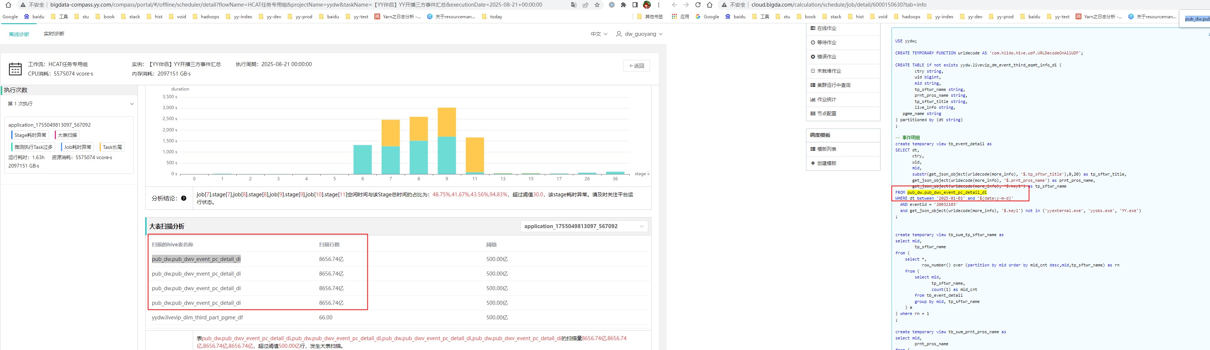The height and width of the screenshot is (350, 1210).
Task: Click yydw.livevip_dim_third_part_pgme_df table row
Action: [x=398, y=318]
